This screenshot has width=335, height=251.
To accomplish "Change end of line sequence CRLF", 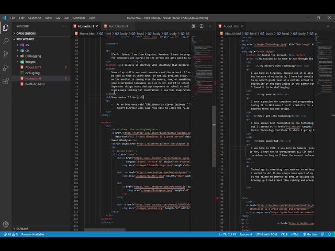I will pyautogui.click(x=284, y=234).
